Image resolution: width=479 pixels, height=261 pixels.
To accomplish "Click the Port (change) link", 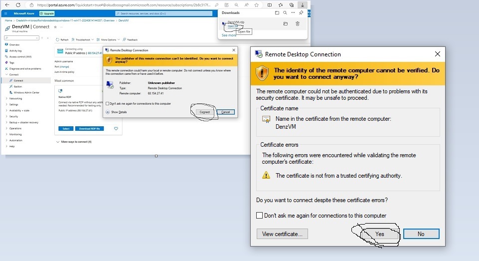I will point(64,66).
